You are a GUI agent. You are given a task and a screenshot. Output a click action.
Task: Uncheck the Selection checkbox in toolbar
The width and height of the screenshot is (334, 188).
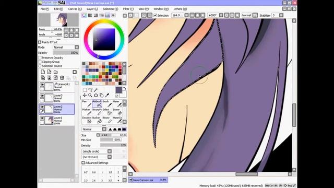pos(156,15)
